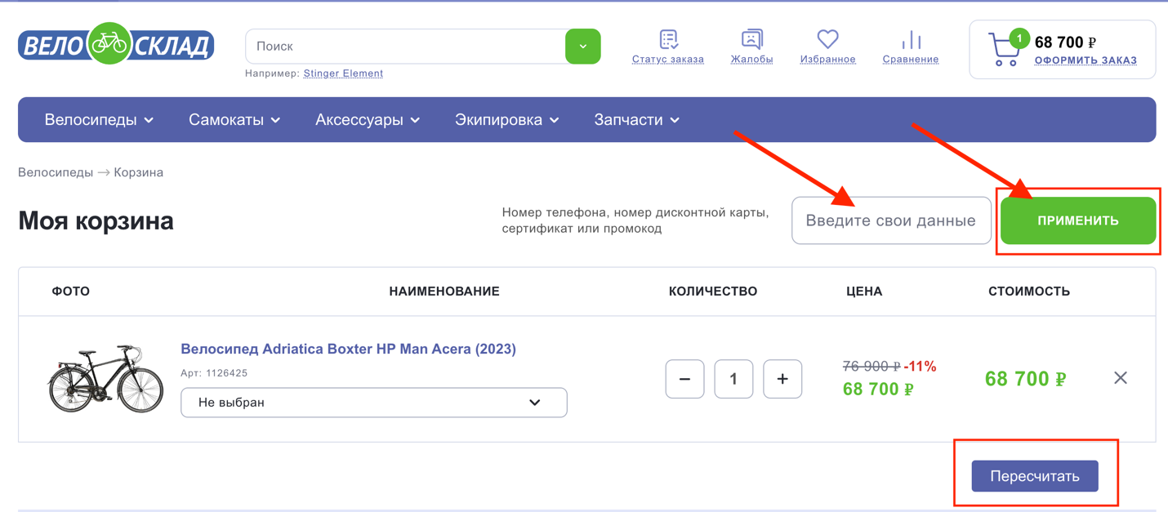The image size is (1168, 512).
Task: Click the Велосклад logo
Action: point(116,45)
